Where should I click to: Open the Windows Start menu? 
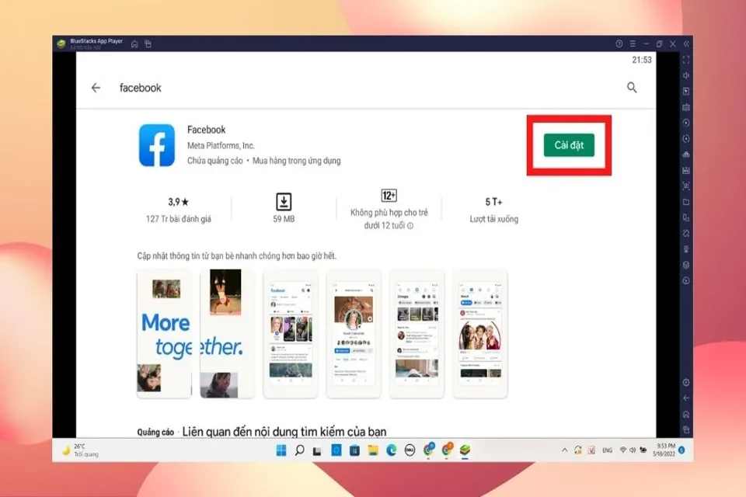pos(281,450)
